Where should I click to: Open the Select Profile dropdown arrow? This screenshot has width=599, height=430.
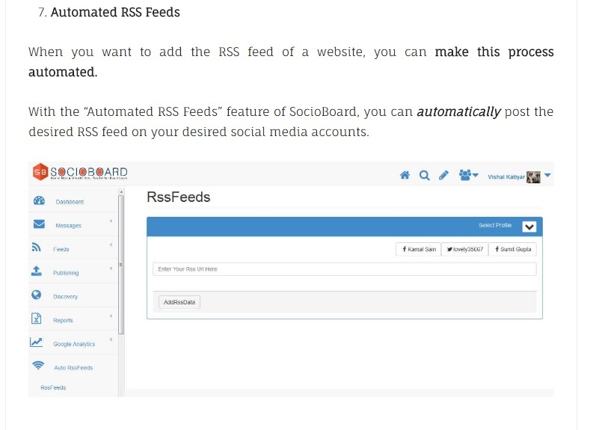click(x=529, y=227)
